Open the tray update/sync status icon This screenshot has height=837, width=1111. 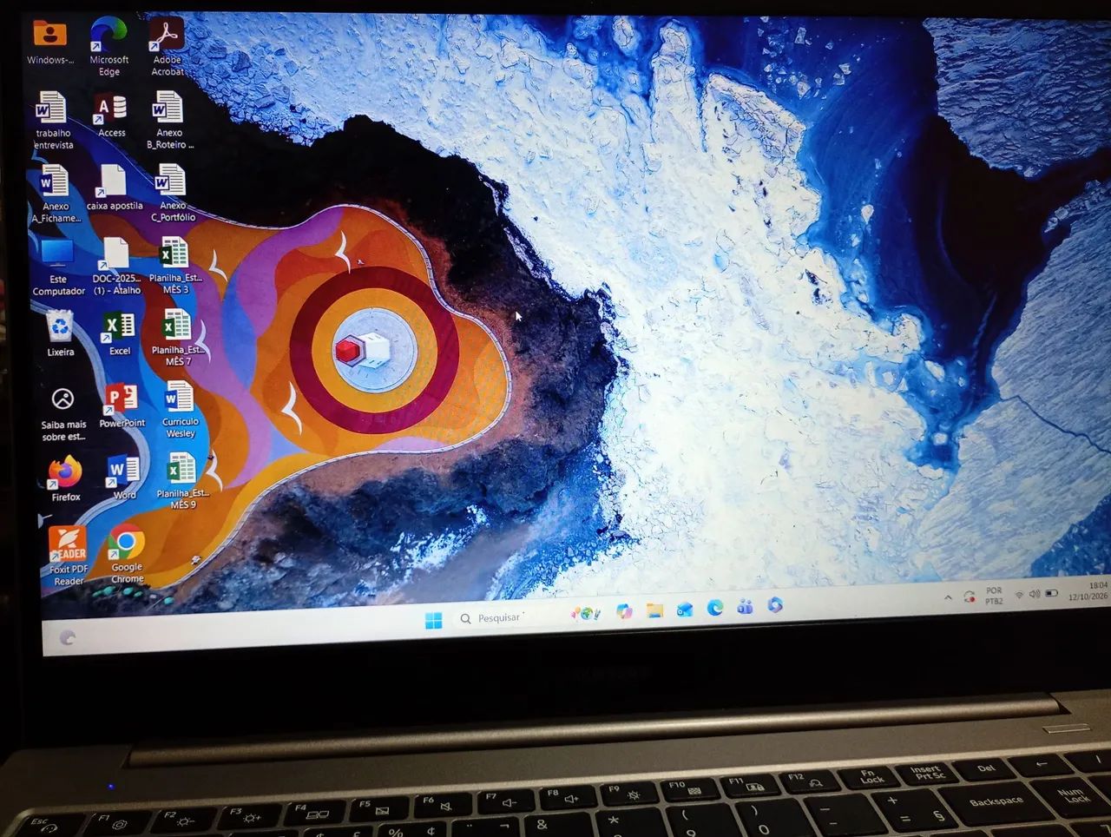(970, 596)
